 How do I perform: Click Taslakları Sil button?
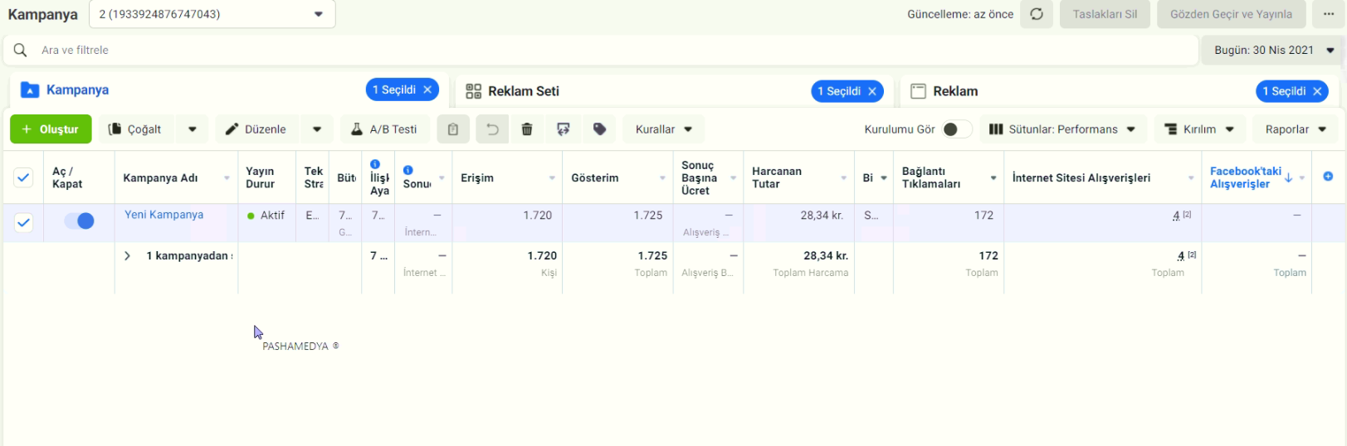tap(1105, 14)
